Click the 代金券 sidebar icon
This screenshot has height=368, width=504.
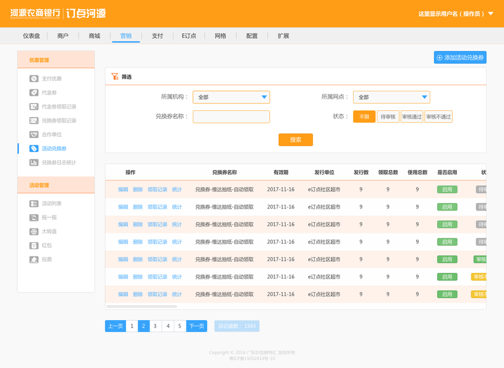pyautogui.click(x=34, y=93)
